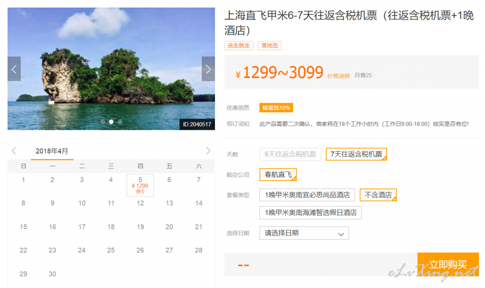
Task: Click the ID:2040517 label on photo
Action: [197, 125]
